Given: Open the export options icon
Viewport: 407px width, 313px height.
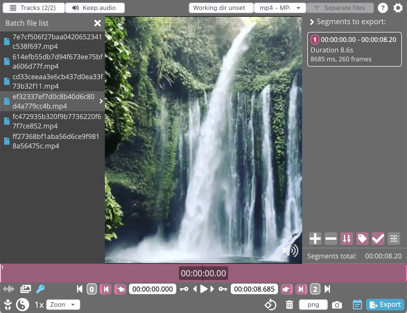Looking at the screenshot, I should (357, 305).
